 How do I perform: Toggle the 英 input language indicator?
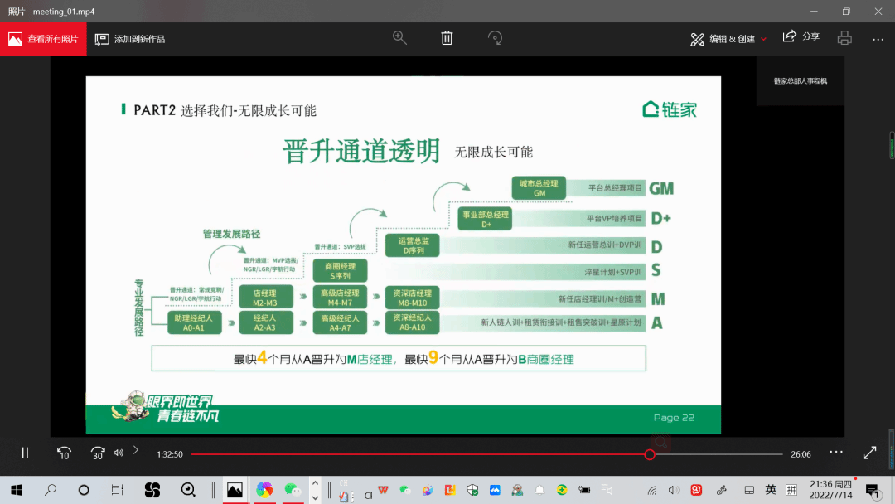point(771,490)
